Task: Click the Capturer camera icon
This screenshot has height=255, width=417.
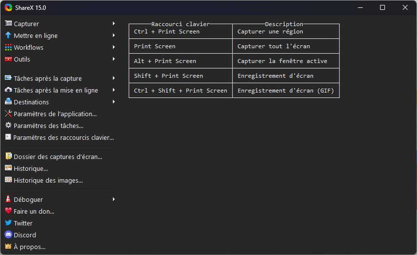Action: click(x=8, y=23)
